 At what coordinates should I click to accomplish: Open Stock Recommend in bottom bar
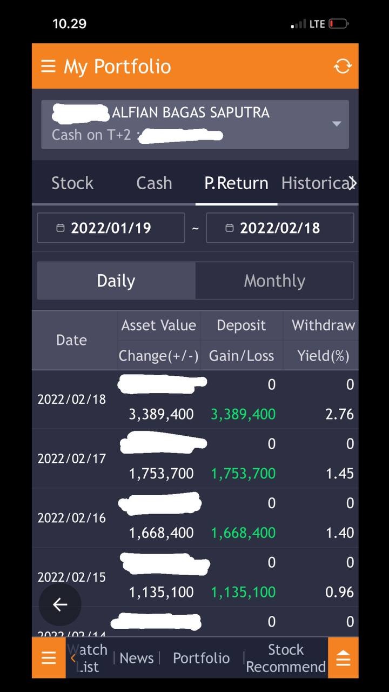click(286, 658)
